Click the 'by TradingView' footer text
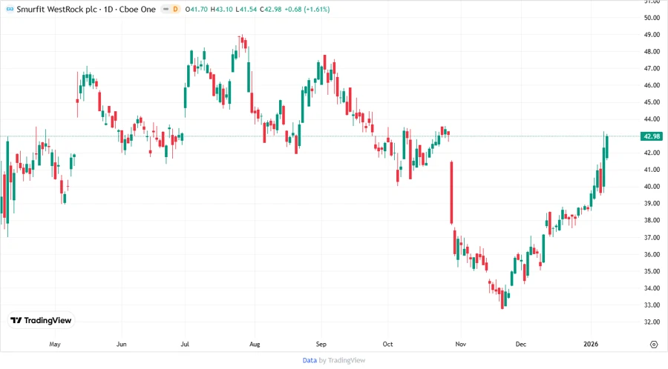Image resolution: width=668 pixels, height=369 pixels. coord(342,361)
